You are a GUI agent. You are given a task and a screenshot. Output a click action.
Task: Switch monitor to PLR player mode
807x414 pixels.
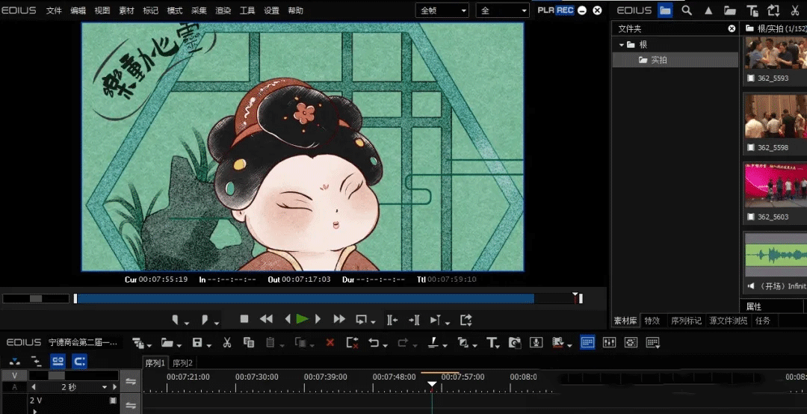[x=545, y=10]
